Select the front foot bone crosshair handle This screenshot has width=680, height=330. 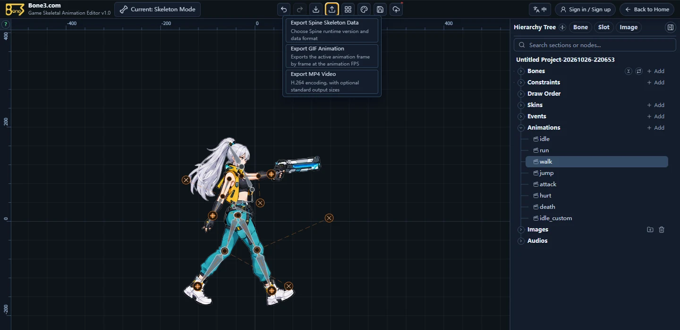(x=272, y=290)
